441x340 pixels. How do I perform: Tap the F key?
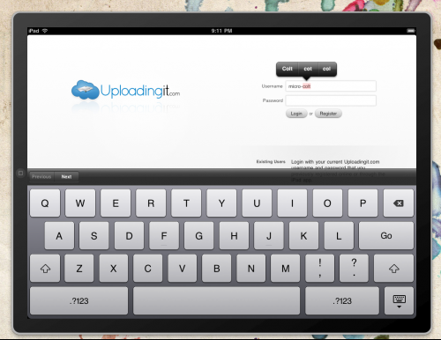coord(164,236)
